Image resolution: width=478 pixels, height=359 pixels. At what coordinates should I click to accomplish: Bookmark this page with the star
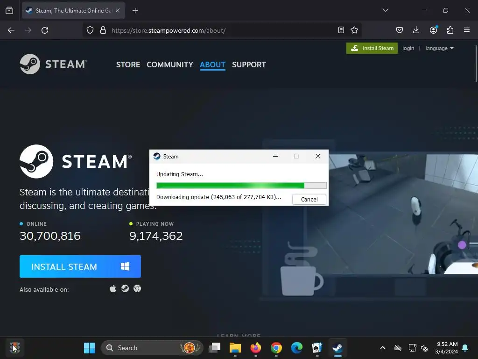coord(354,30)
